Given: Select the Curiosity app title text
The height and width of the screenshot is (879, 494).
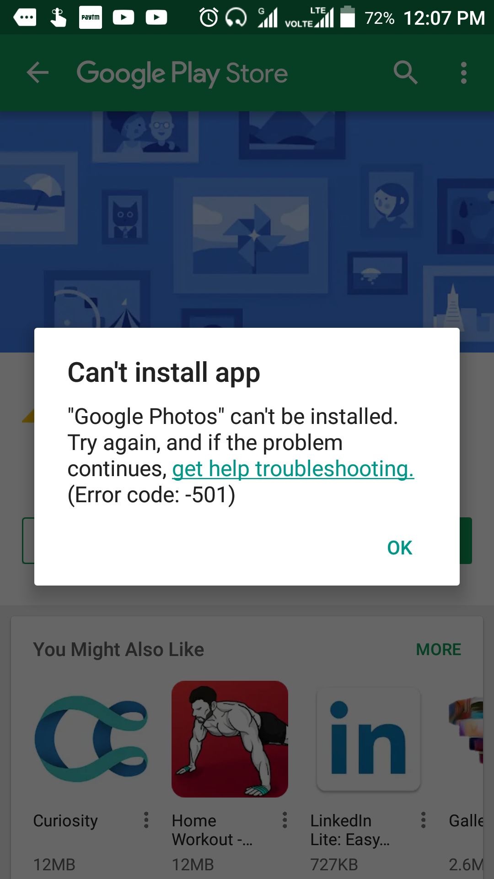Looking at the screenshot, I should (65, 820).
